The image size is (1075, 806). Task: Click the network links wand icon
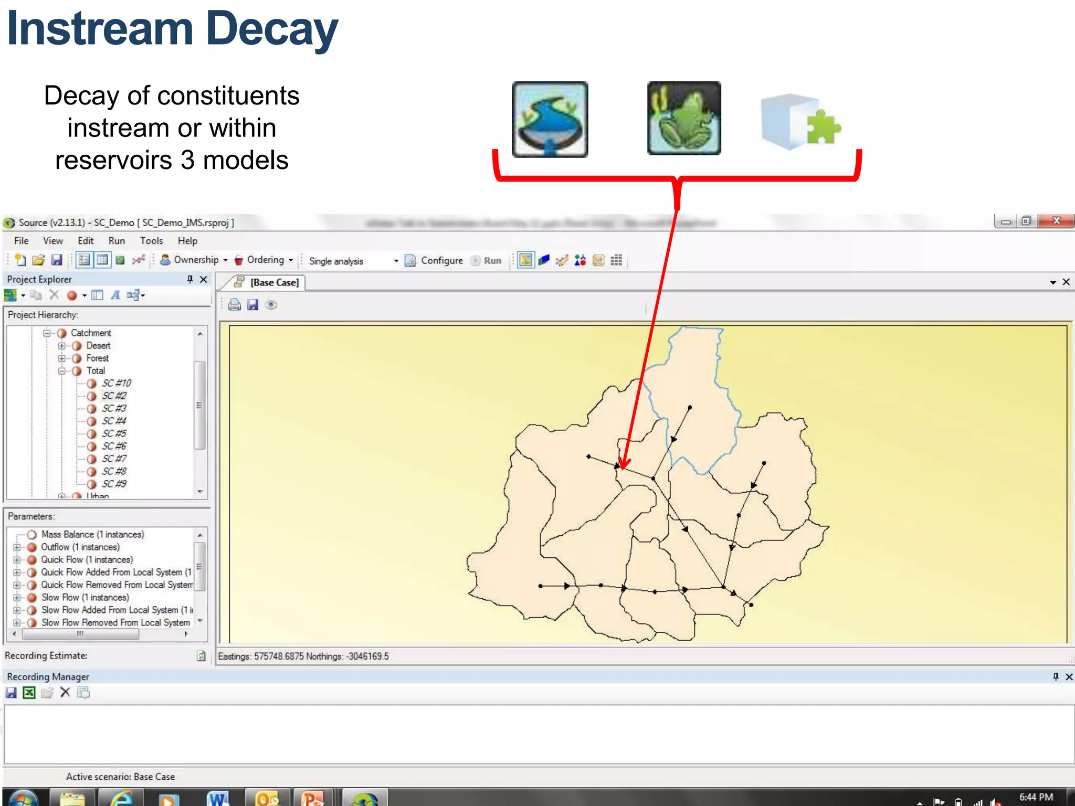[562, 260]
